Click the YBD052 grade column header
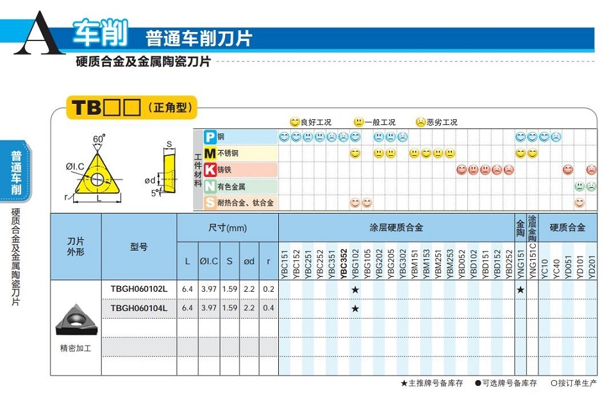609x395 pixels. 462,264
